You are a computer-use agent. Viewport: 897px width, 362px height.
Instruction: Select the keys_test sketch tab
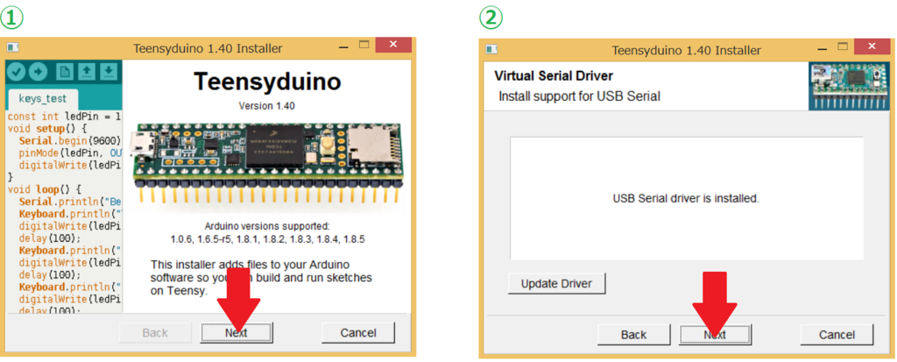(x=42, y=98)
